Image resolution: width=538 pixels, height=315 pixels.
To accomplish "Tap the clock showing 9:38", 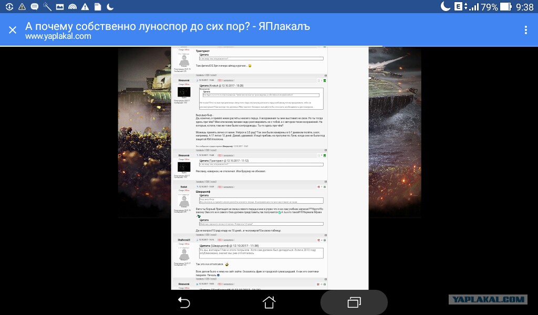I will tap(525, 7).
